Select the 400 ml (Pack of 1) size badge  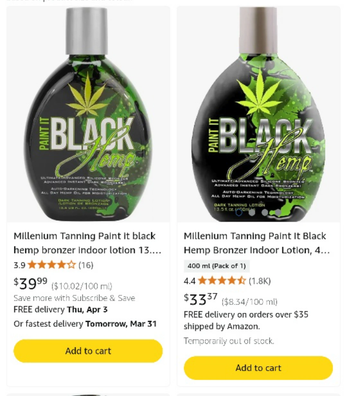pos(217,266)
